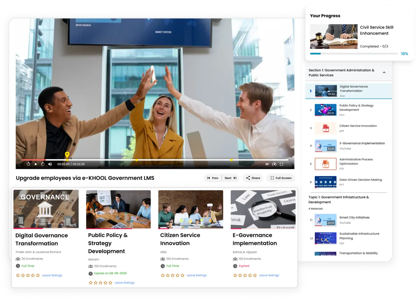Click Leave Ratings under Digital Governance Transformation
Image resolution: width=420 pixels, height=298 pixels.
click(x=52, y=275)
